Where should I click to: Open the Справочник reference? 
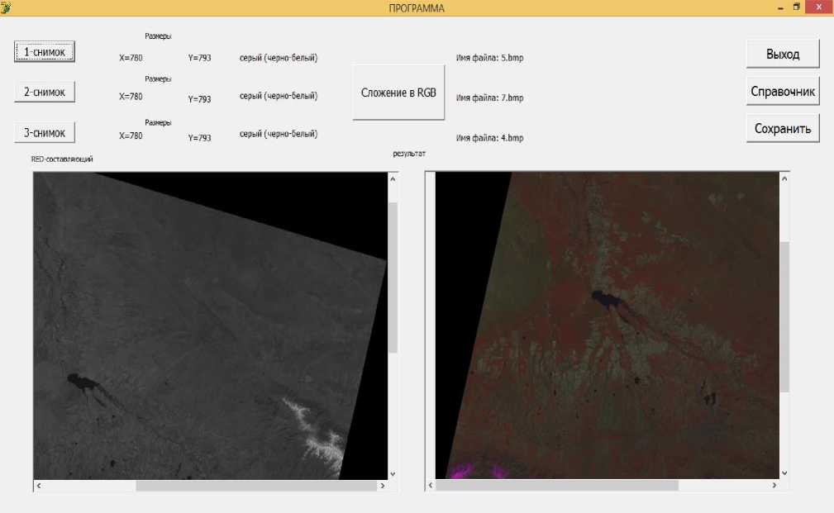pos(782,91)
